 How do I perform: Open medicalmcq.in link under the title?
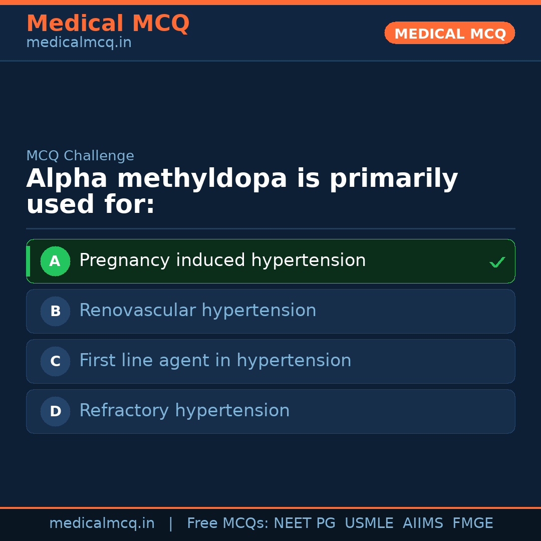tap(79, 43)
